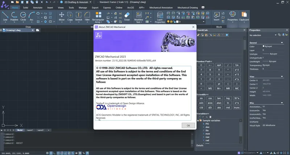Image resolution: width=290 pixels, height=155 pixels.
Task: Open the Multiline Text tool
Action: click(139, 17)
